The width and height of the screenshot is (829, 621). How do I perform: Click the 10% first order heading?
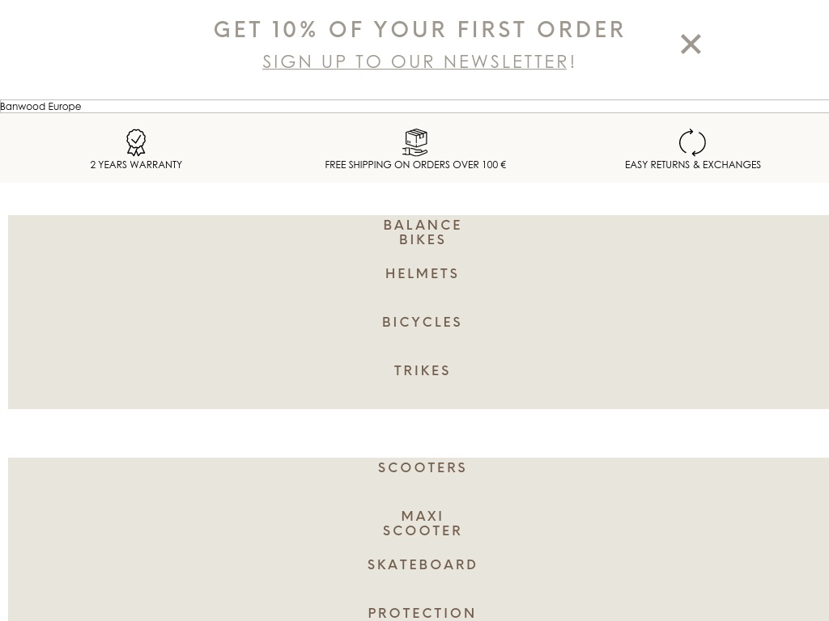pyautogui.click(x=419, y=30)
